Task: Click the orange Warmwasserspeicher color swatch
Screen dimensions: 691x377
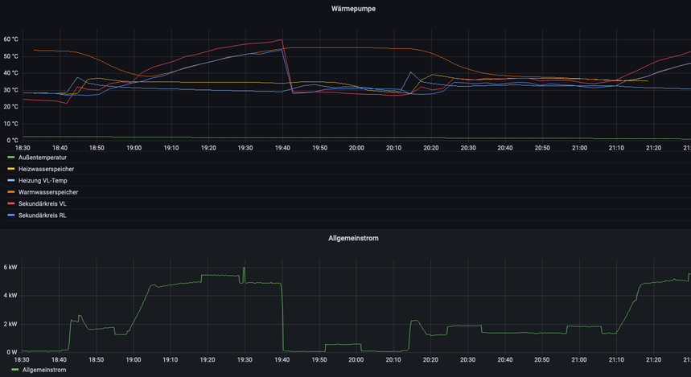Action: point(11,192)
